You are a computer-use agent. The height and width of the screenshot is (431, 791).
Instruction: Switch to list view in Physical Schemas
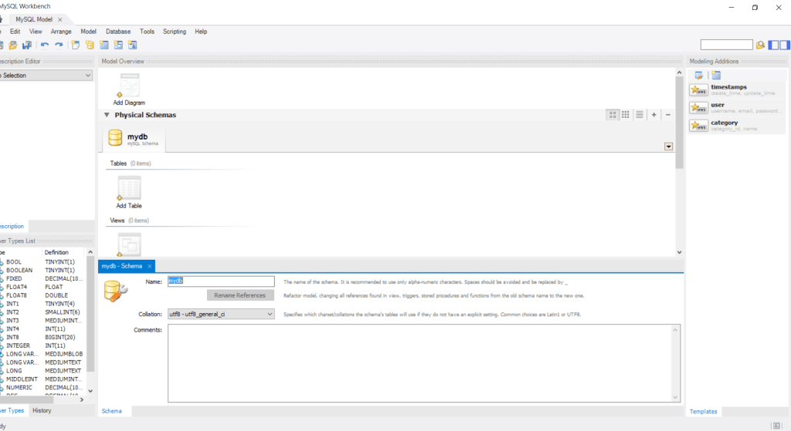640,115
